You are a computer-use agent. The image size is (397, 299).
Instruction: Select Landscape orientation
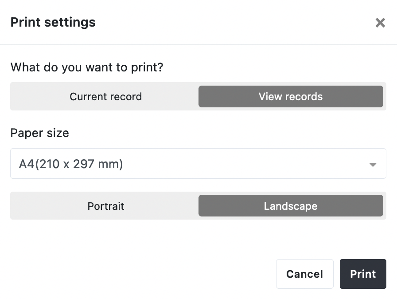(291, 206)
